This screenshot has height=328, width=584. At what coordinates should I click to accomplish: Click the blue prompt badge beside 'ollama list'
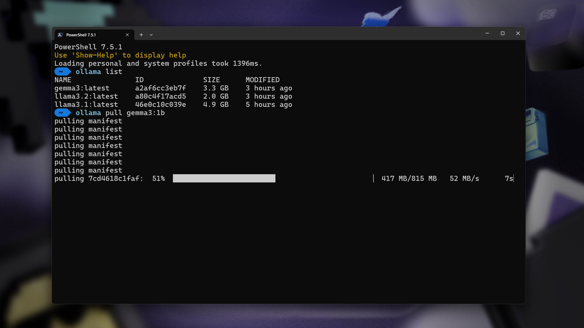pos(62,72)
